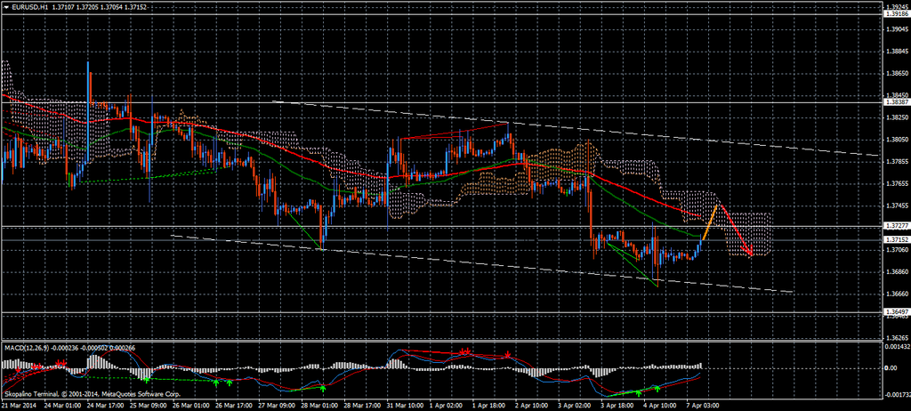Open the dropdown arrow beside EURUSD,H1
911x411 pixels.
[x=4, y=7]
